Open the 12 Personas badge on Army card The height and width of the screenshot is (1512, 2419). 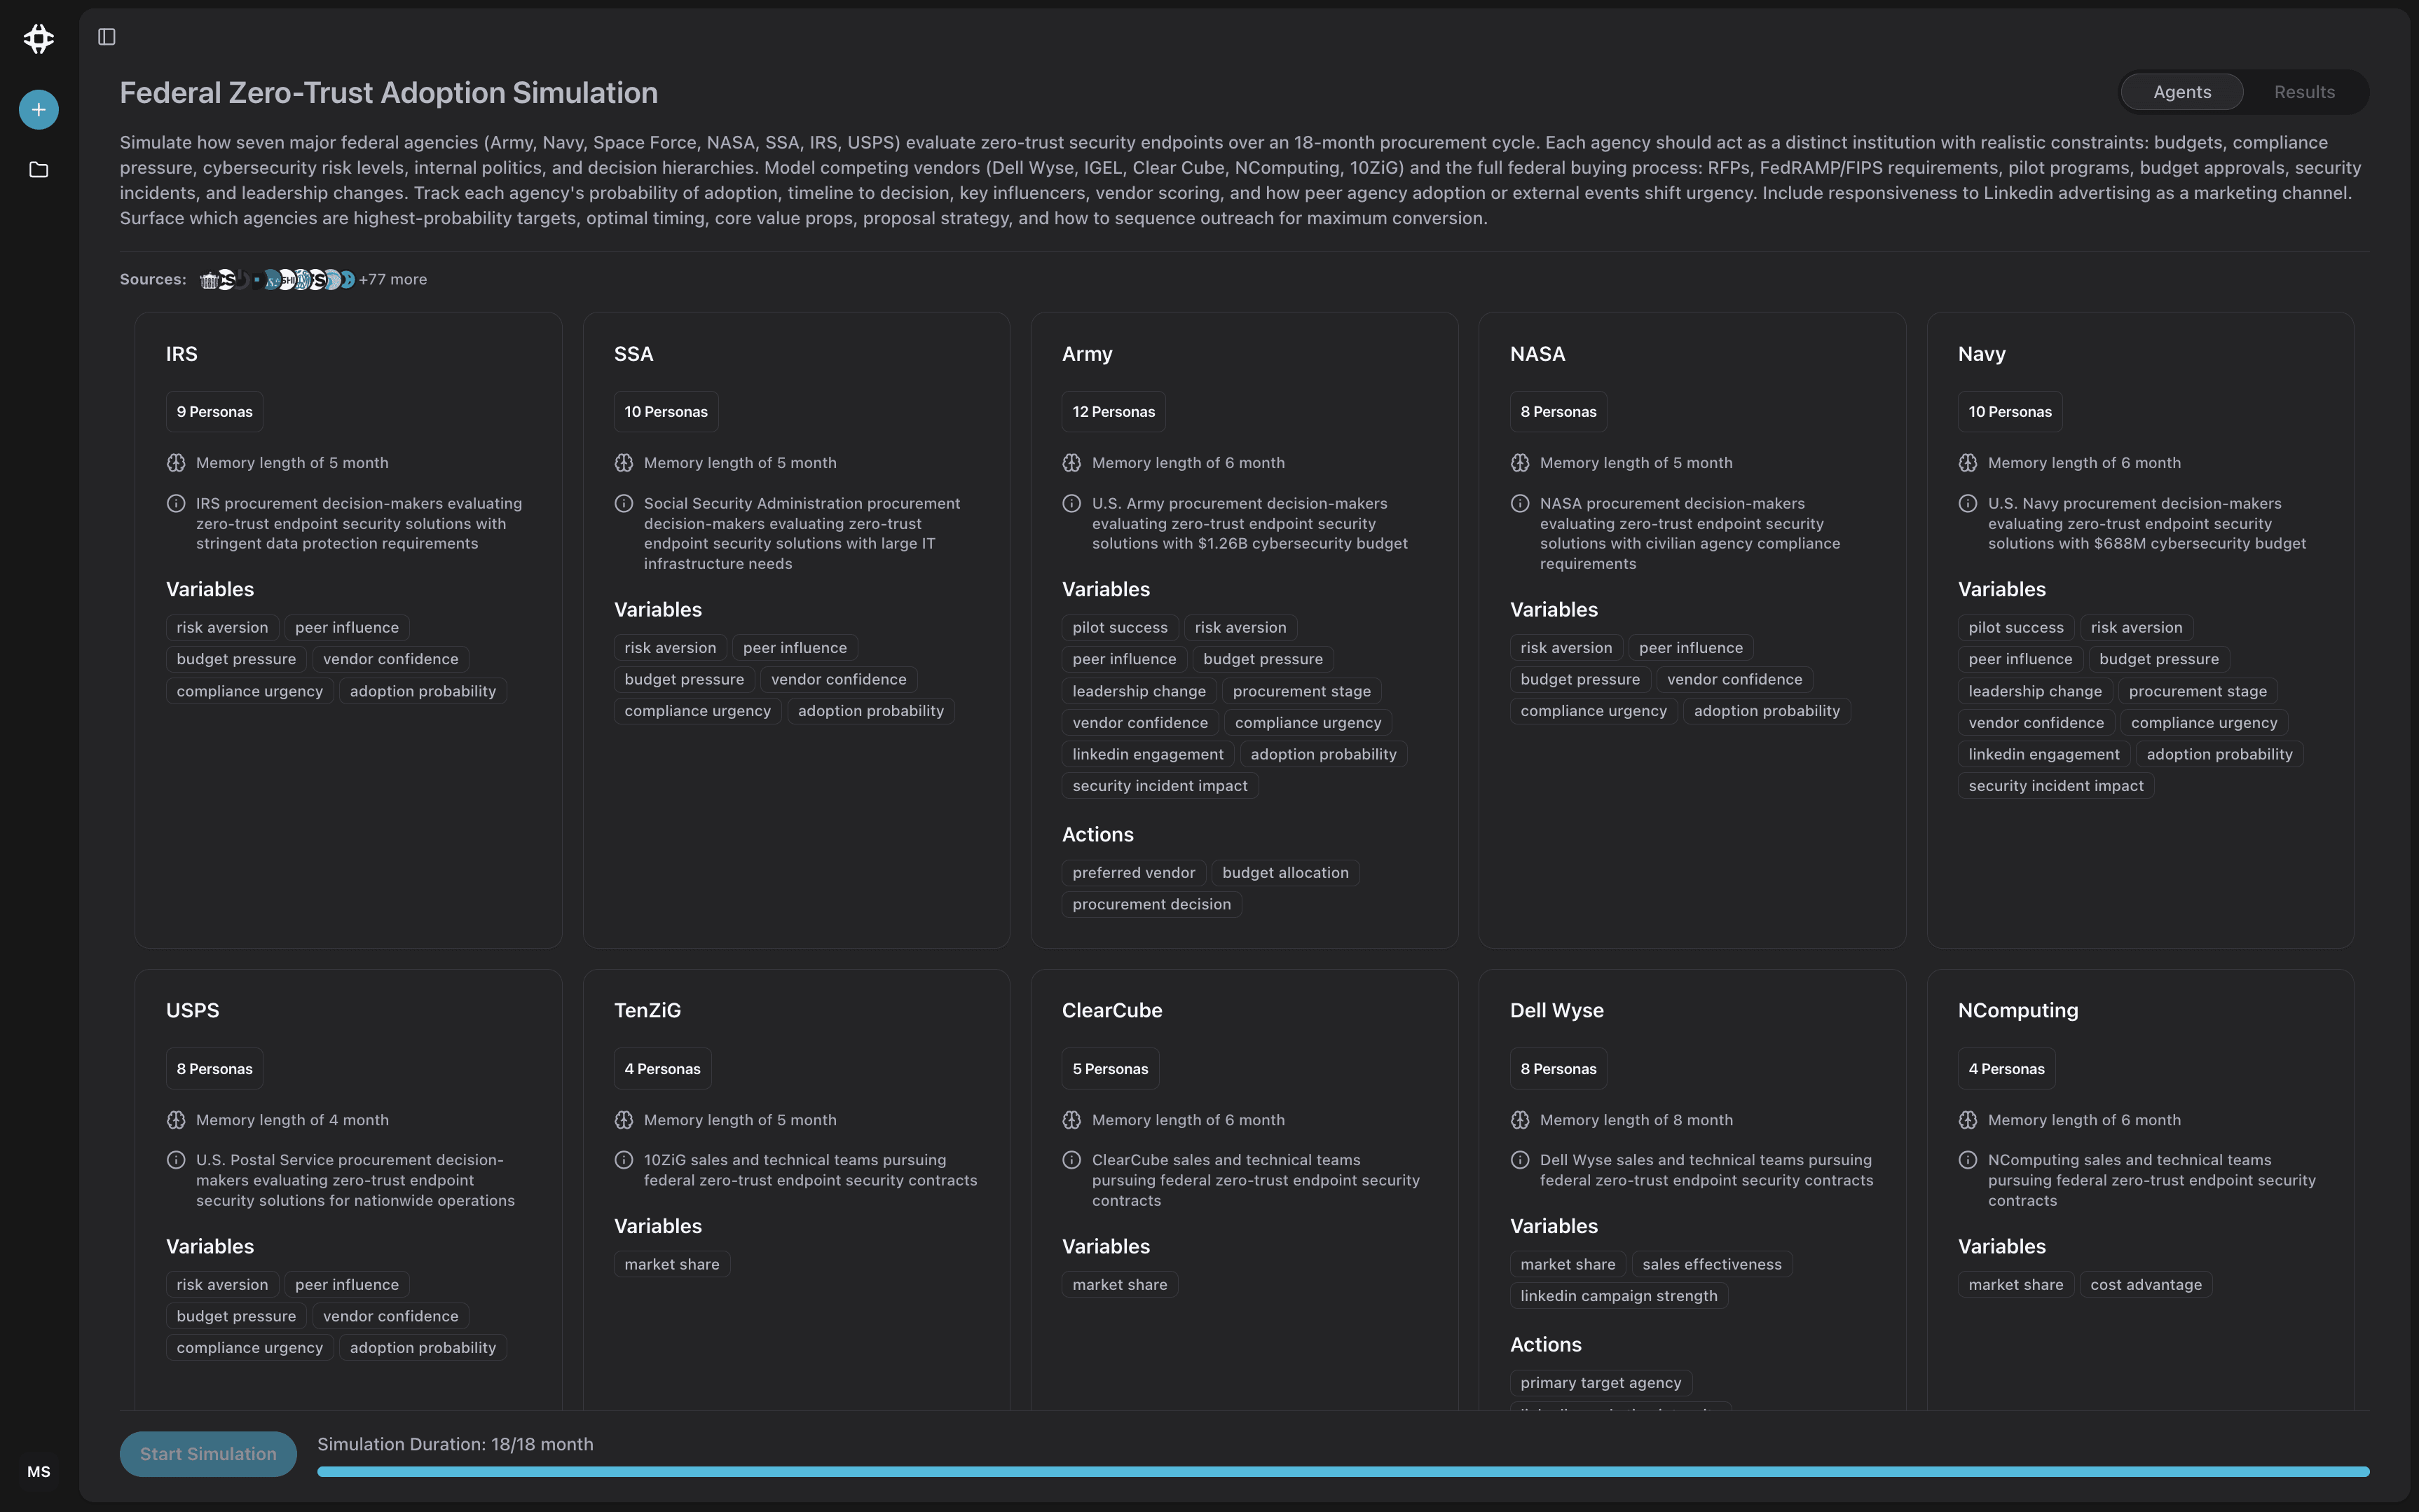(x=1112, y=411)
